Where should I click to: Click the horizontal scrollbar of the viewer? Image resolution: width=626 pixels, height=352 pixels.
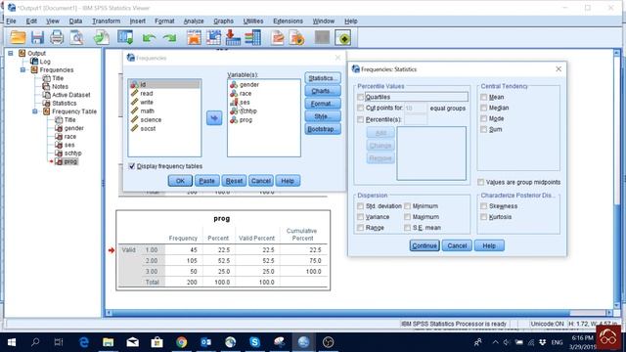[341, 313]
